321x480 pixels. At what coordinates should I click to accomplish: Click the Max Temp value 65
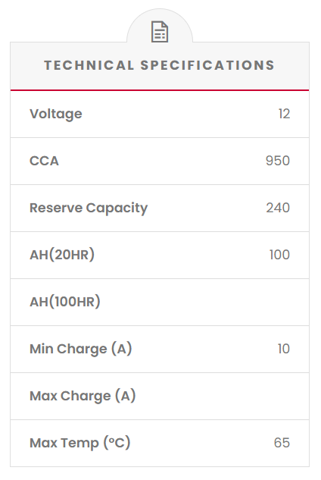282,443
